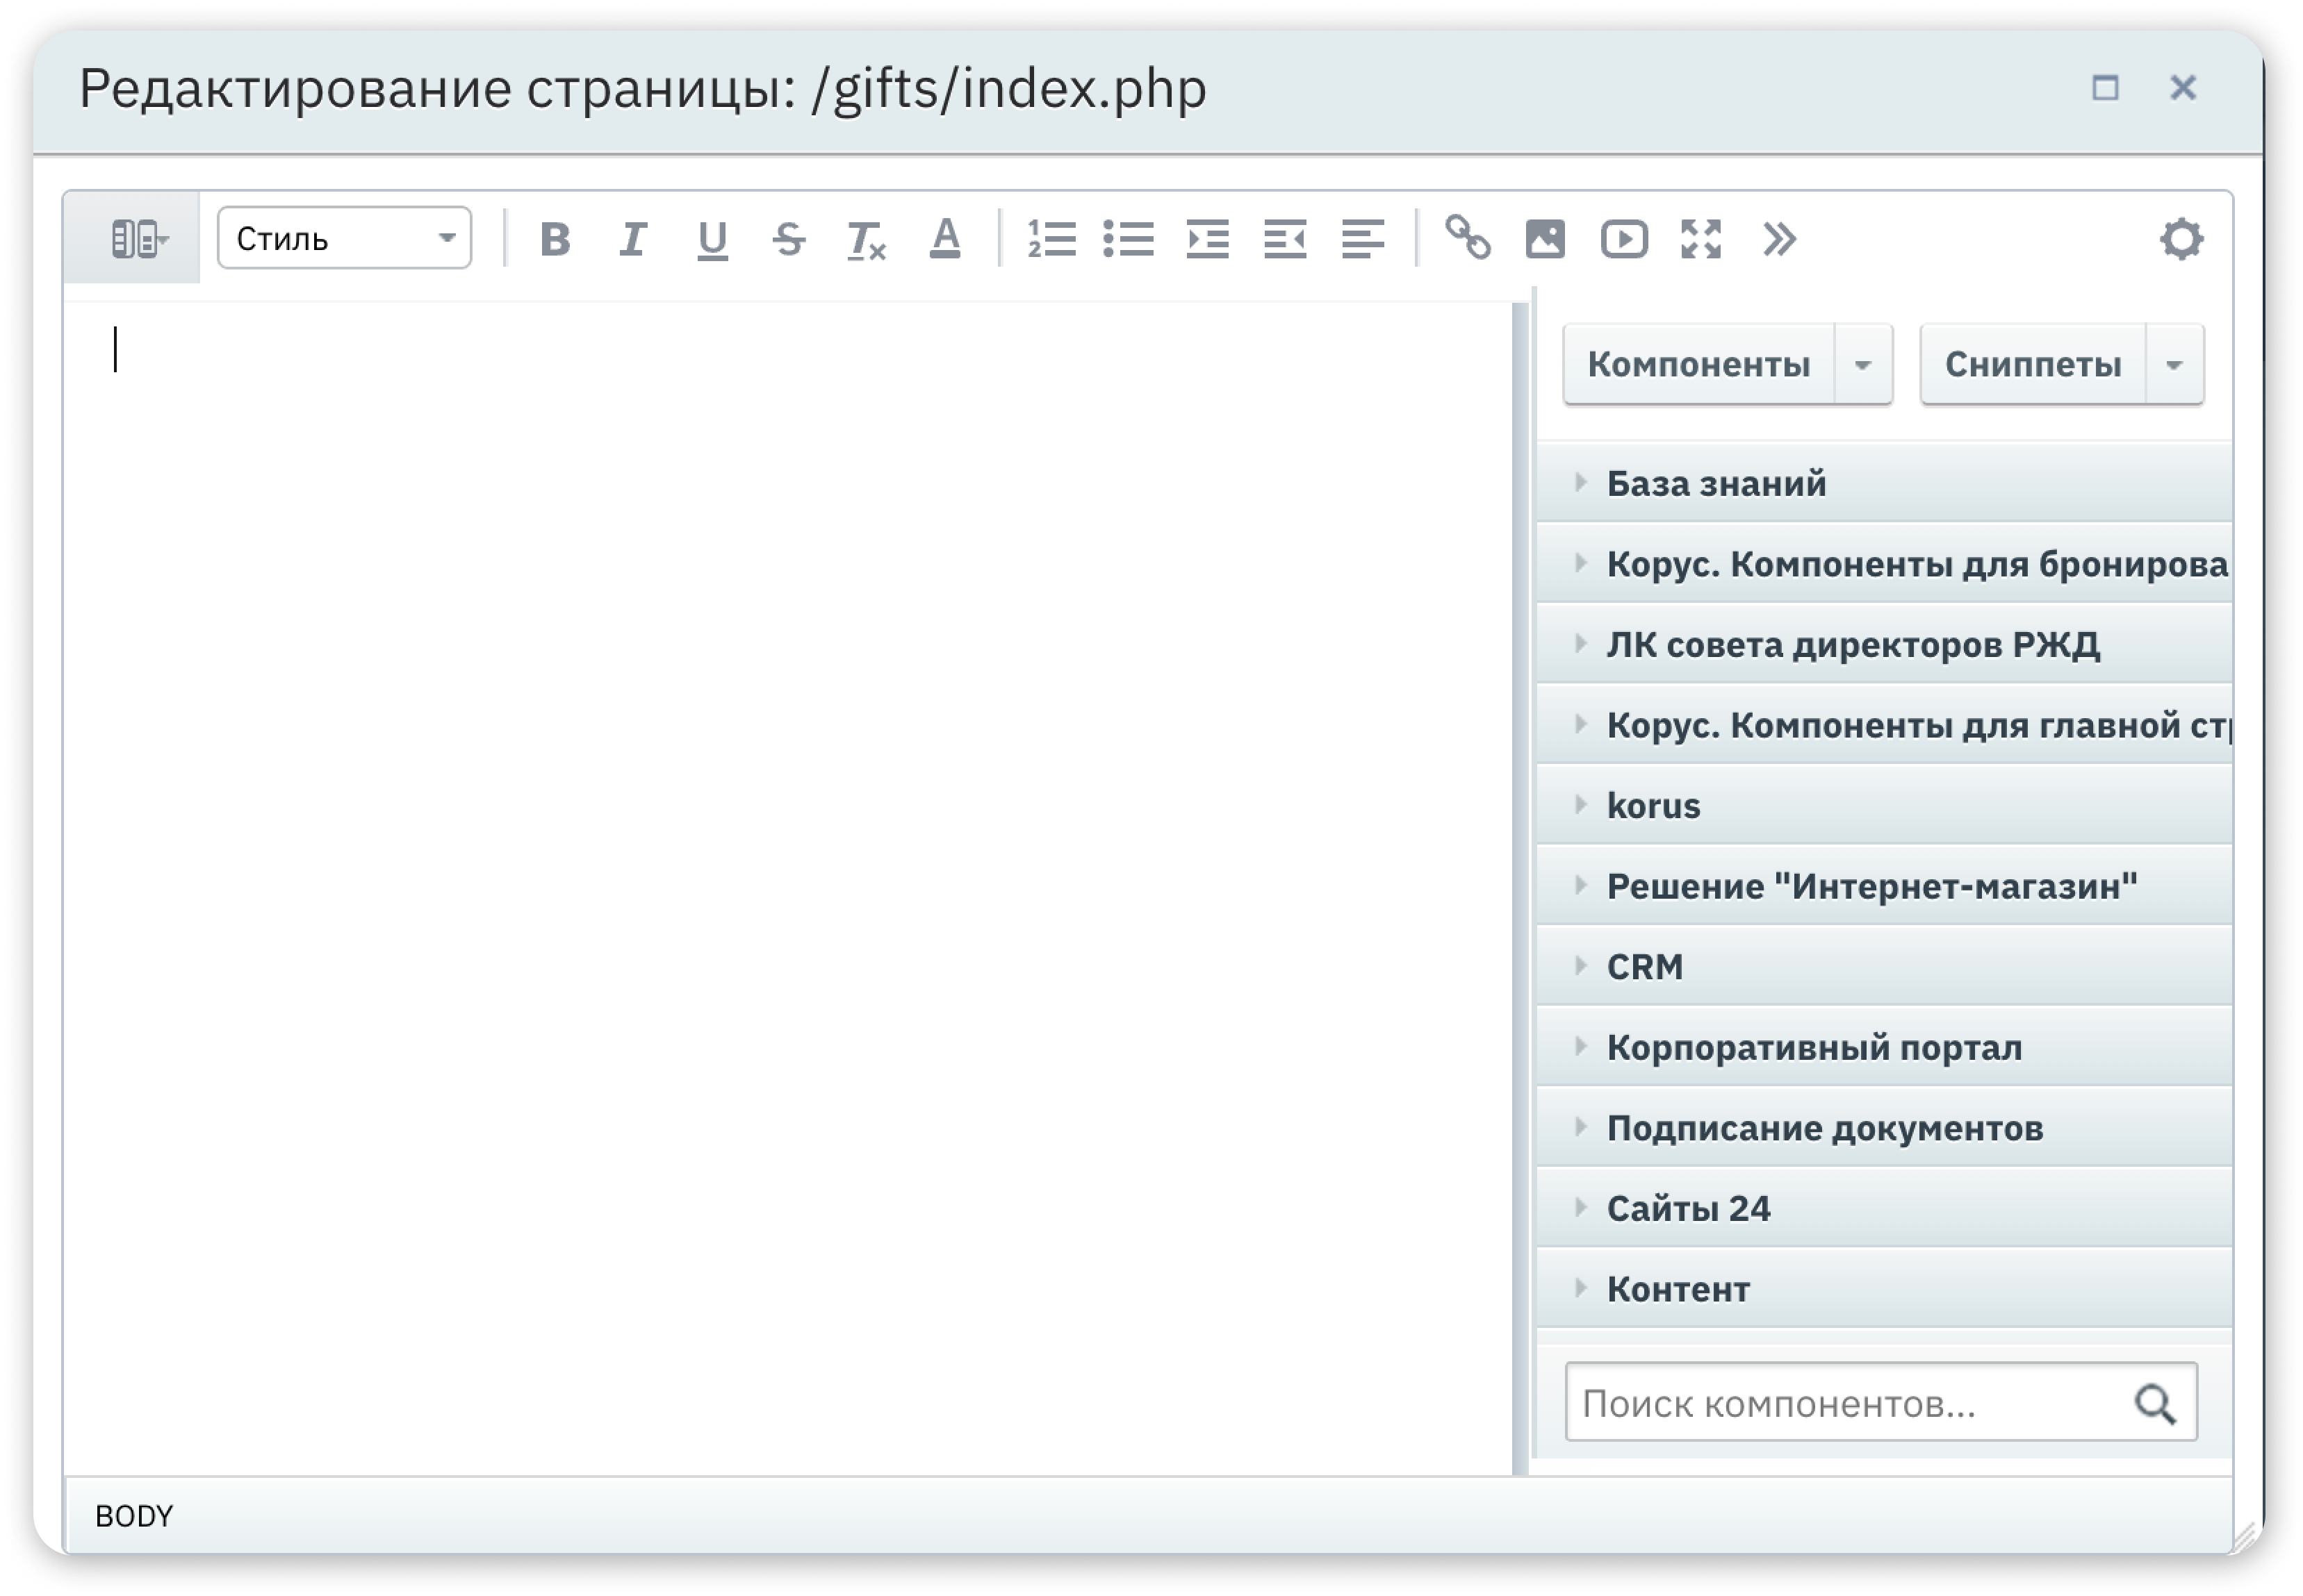Click the Компоненты button

click(x=1698, y=364)
